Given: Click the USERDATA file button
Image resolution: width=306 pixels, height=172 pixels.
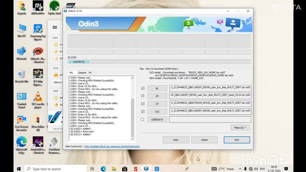Looking at the screenshot, I should click(157, 119).
